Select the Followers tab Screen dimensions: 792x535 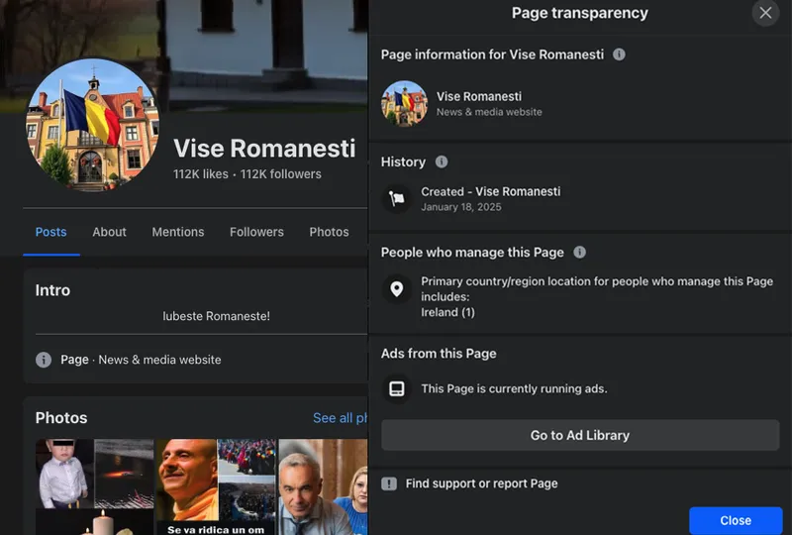(x=256, y=232)
